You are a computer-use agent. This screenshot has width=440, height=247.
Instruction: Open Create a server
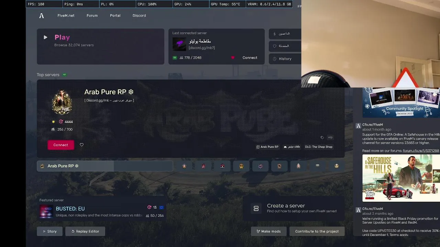294,208
